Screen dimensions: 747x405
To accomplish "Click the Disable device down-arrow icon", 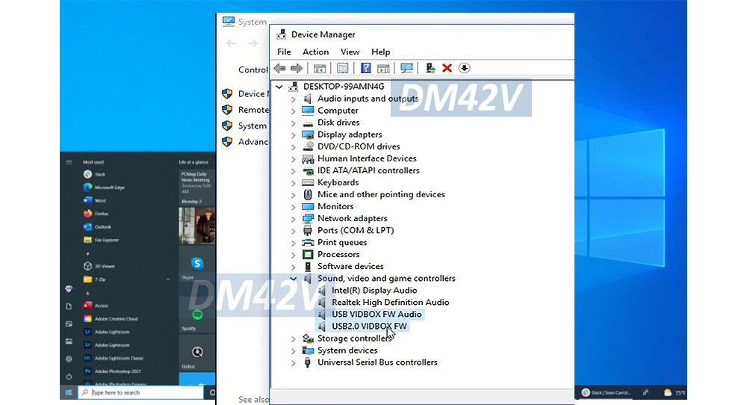I will click(x=464, y=68).
